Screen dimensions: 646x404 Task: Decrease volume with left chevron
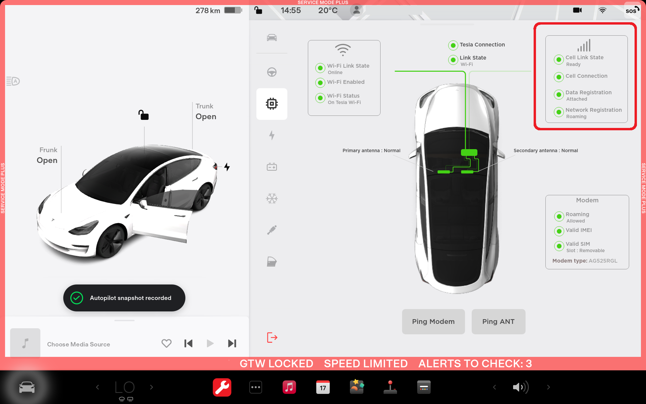[x=494, y=387]
